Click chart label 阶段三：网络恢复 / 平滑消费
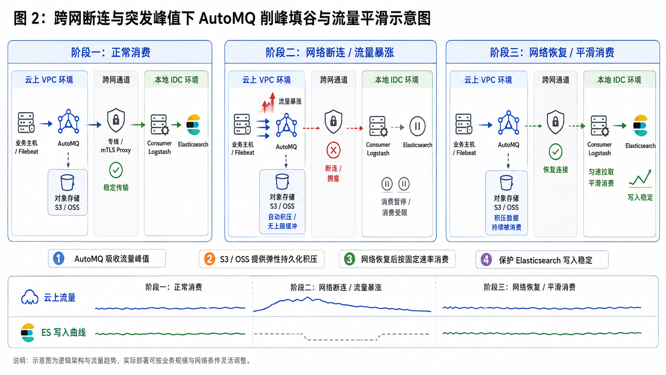Image resolution: width=666 pixels, height=375 pixels. click(529, 287)
